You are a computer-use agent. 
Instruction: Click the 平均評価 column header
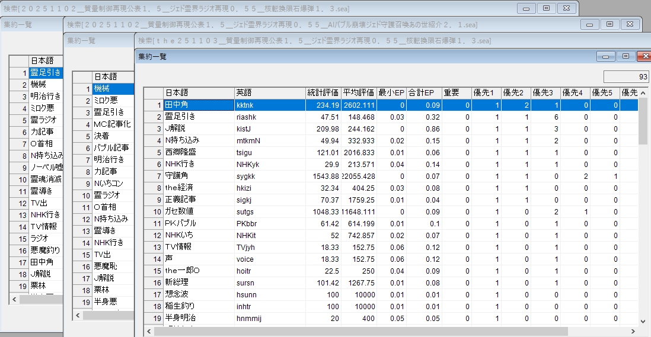(359, 93)
